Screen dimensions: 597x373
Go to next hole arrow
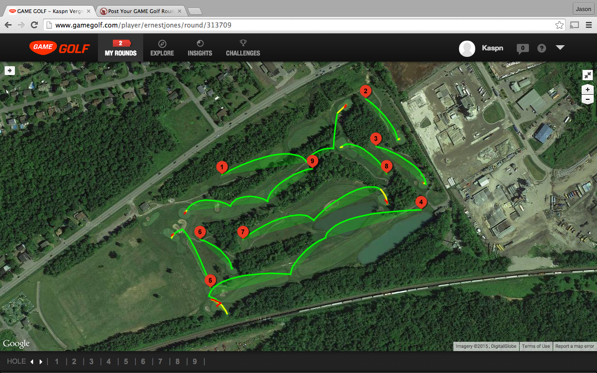tap(41, 362)
